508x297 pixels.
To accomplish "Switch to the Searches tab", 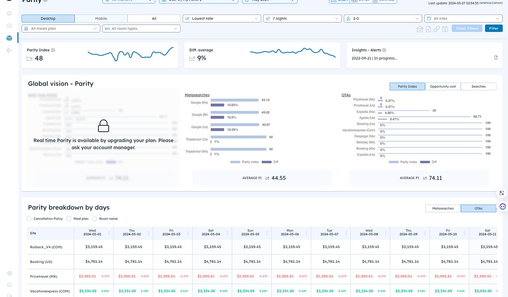I will (x=478, y=87).
